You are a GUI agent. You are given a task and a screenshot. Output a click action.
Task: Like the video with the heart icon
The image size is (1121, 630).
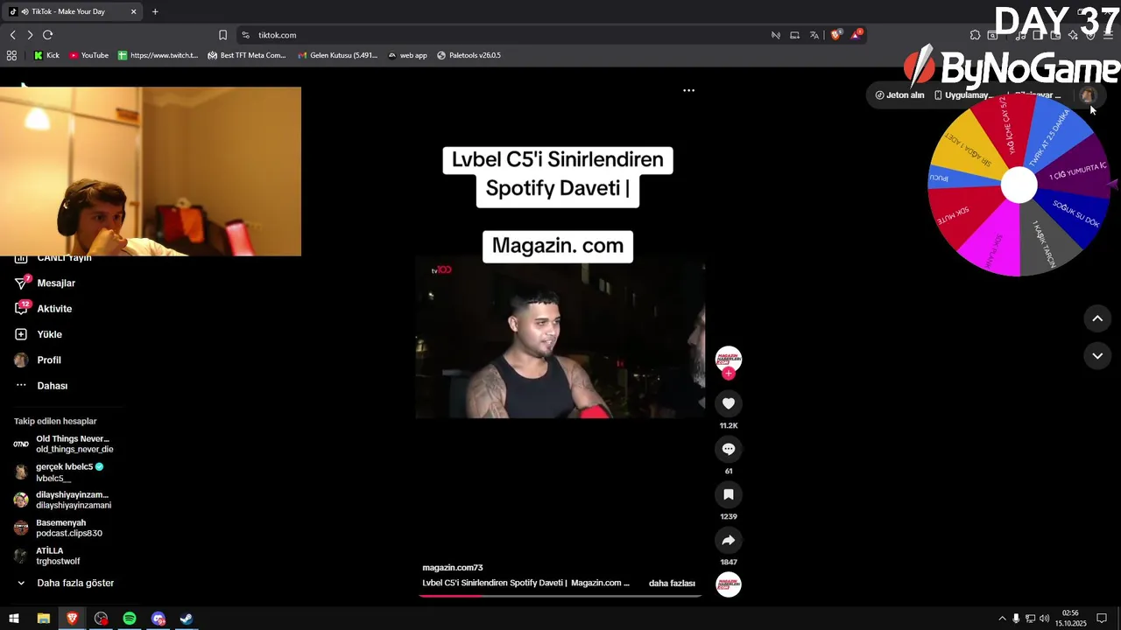(729, 403)
